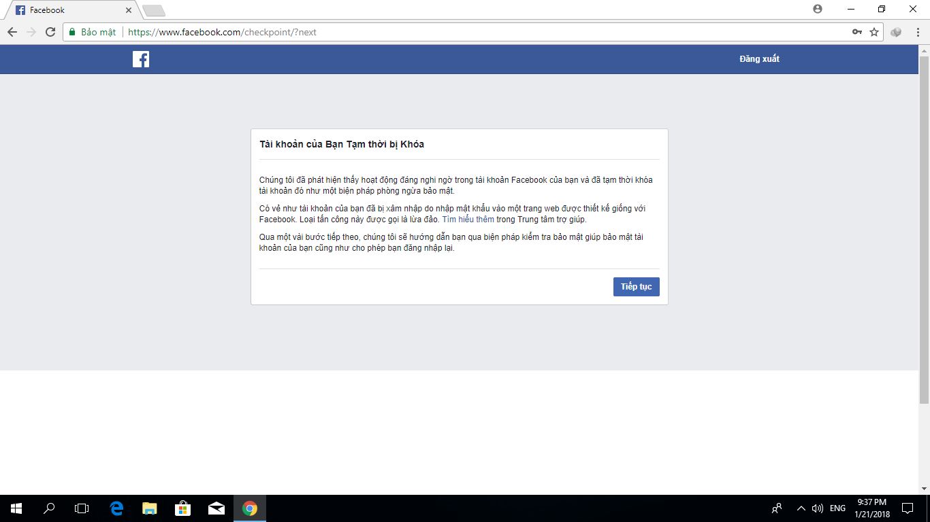Open a new browser tab
This screenshot has height=522, width=930.
tap(153, 10)
